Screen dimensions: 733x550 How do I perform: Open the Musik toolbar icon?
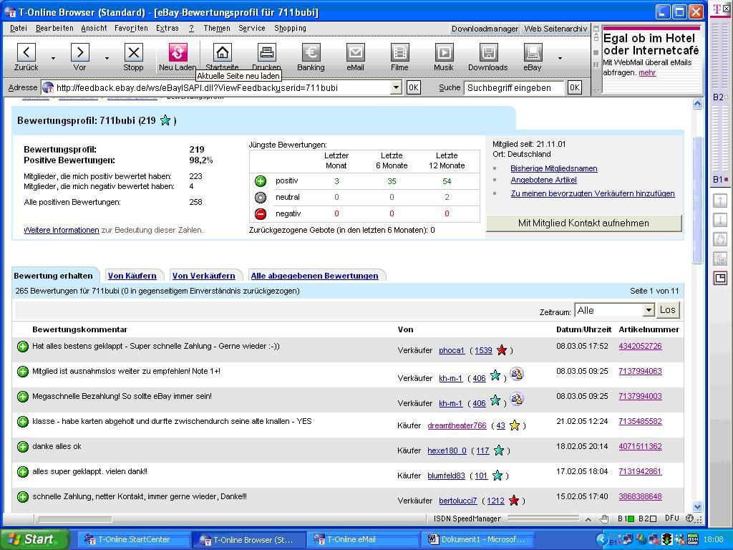(444, 52)
